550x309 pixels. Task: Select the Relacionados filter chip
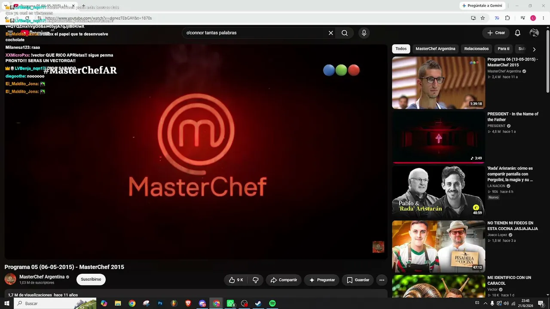477,49
